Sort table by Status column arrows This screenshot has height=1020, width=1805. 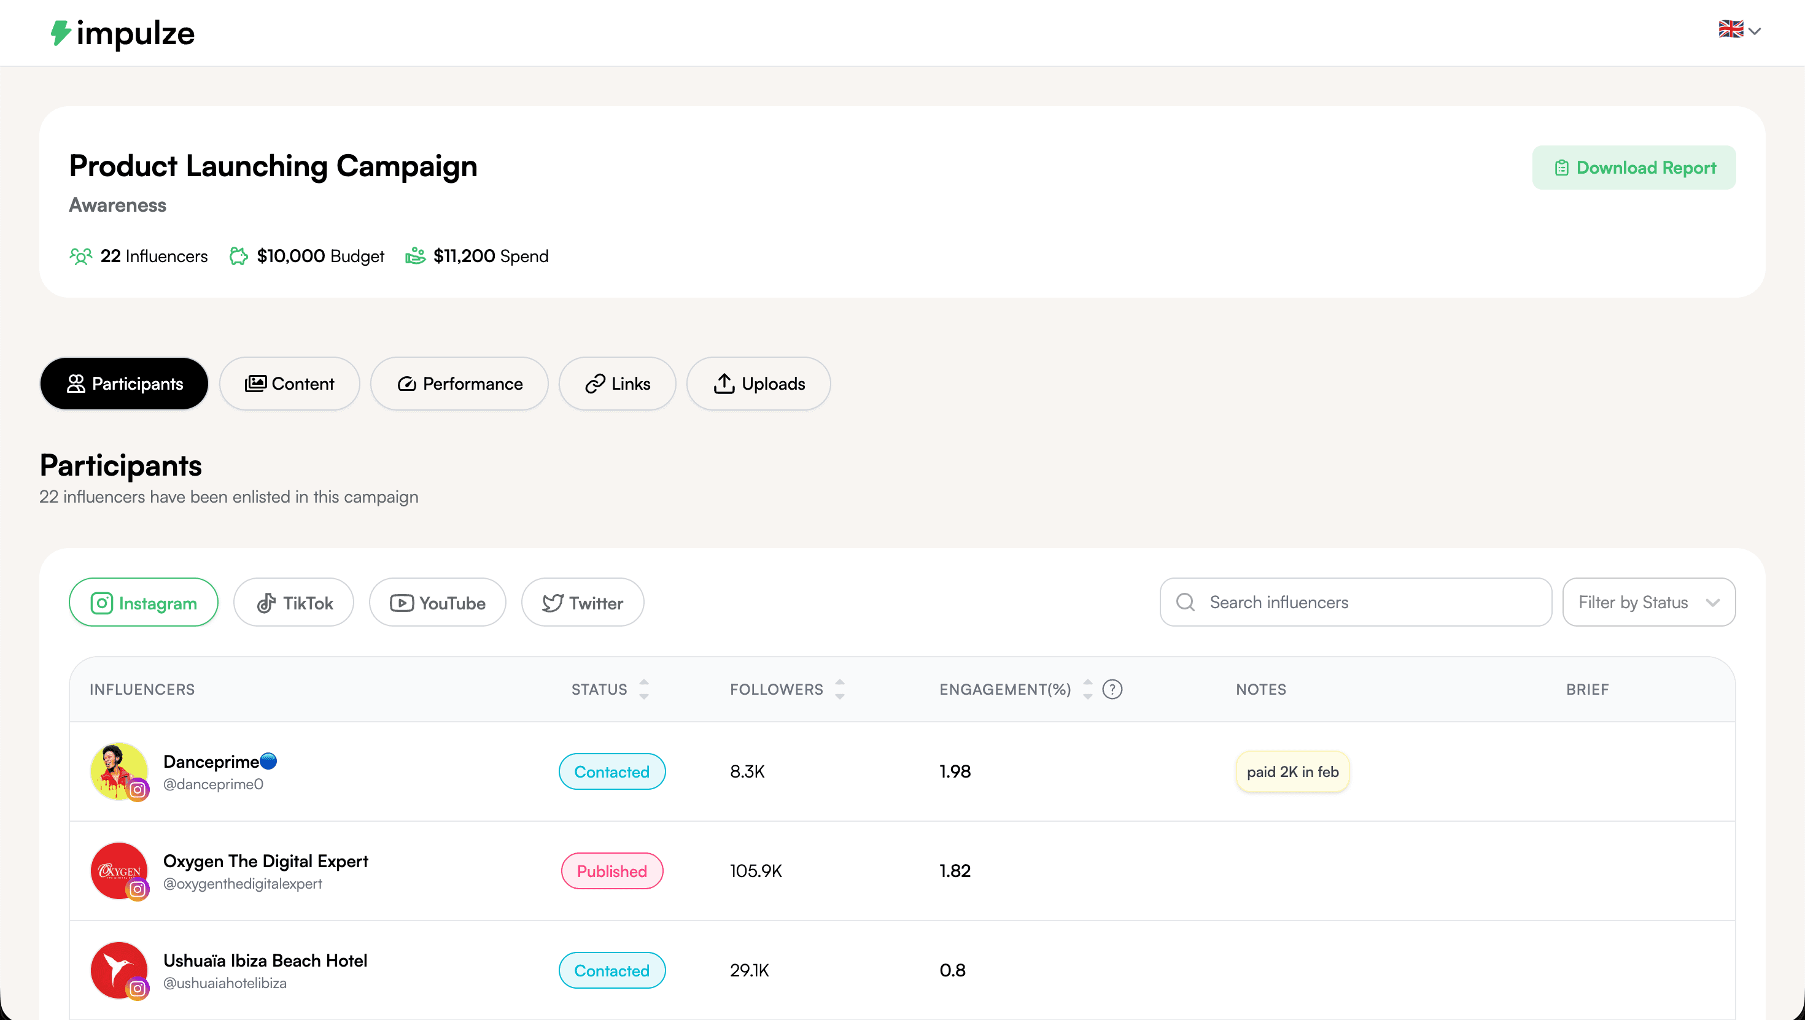tap(644, 689)
